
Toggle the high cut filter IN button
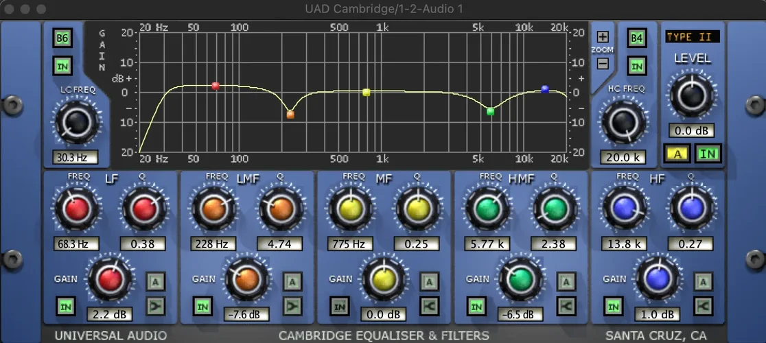tap(636, 65)
